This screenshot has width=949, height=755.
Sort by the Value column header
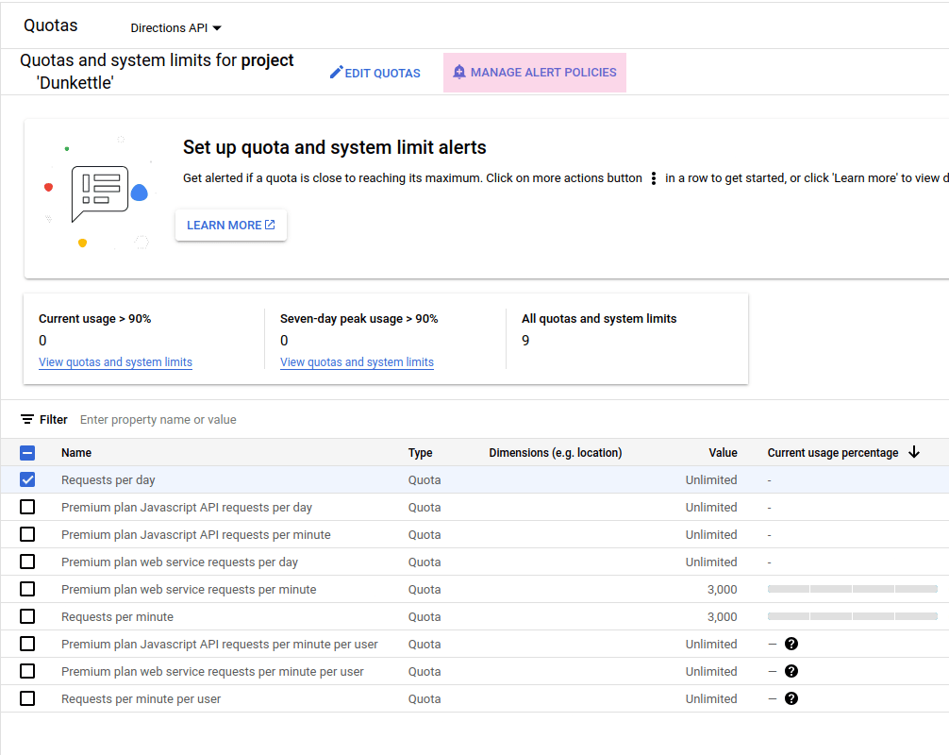[x=723, y=453]
